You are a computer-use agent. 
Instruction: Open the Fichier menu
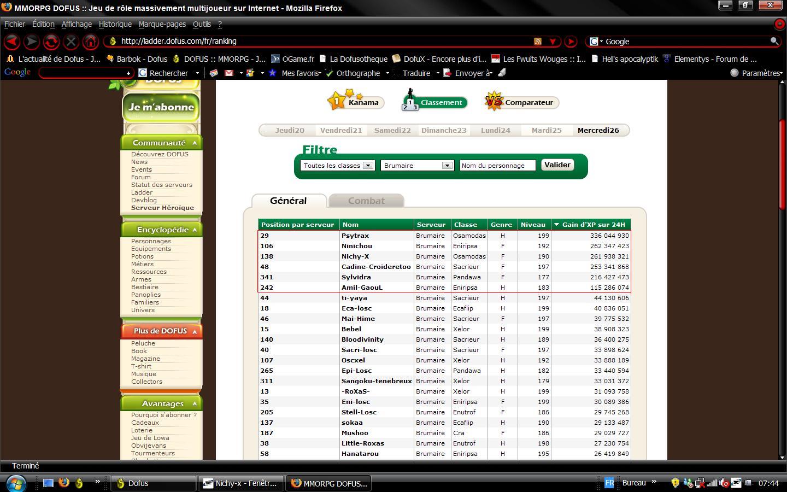point(15,24)
